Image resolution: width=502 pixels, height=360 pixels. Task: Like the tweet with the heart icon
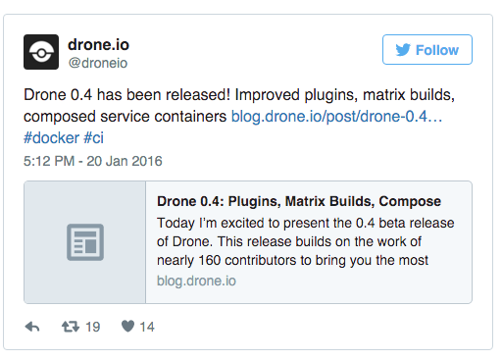pos(127,327)
